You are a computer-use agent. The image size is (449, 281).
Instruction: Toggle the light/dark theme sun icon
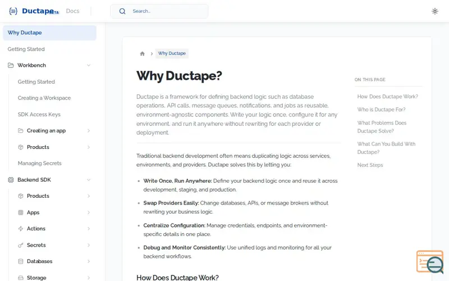point(434,11)
